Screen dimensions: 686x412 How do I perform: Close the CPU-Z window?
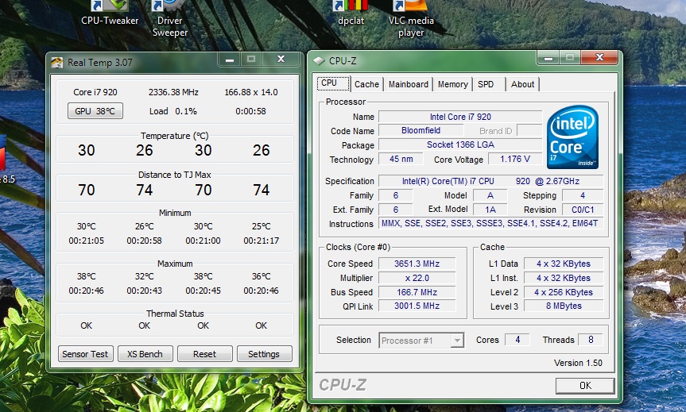click(x=600, y=58)
